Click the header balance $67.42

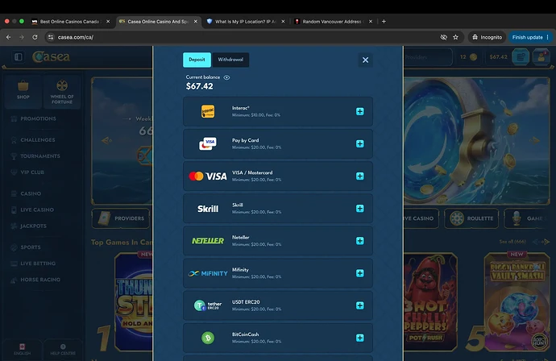(498, 56)
